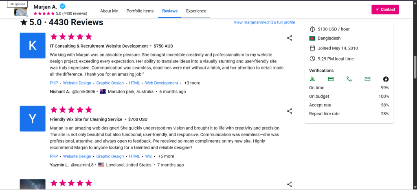Click the hourly rate dollar icon
The image size is (417, 190).
[312, 29]
